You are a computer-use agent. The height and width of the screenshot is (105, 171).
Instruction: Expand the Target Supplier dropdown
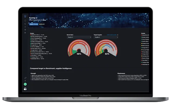(x=106, y=37)
